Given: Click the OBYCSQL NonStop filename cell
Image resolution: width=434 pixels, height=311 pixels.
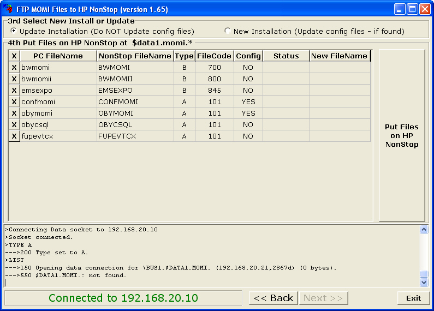Looking at the screenshot, I should pos(135,125).
